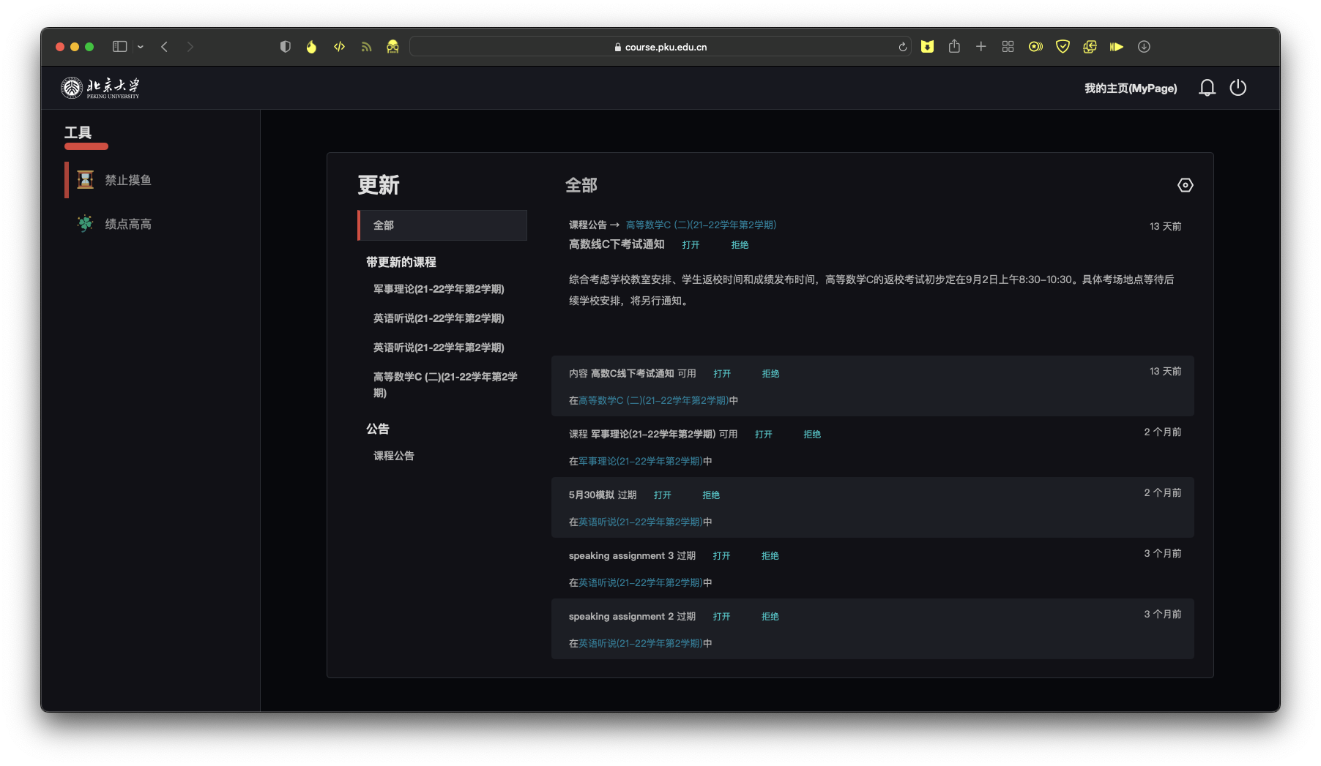
Task: Select the 工具 sidebar tab
Action: click(78, 132)
